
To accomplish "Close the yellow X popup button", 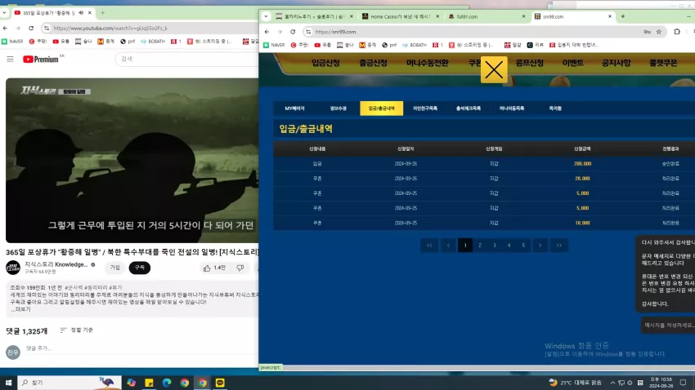I will (494, 69).
